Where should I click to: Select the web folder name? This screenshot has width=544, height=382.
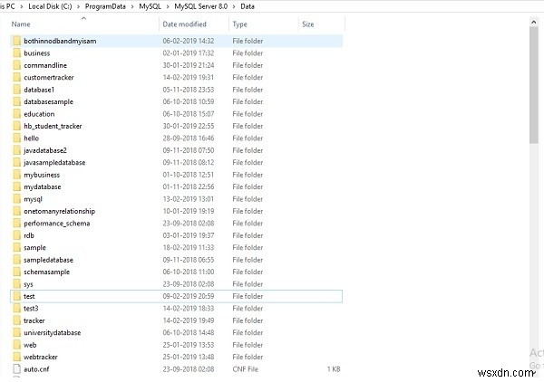(30, 345)
